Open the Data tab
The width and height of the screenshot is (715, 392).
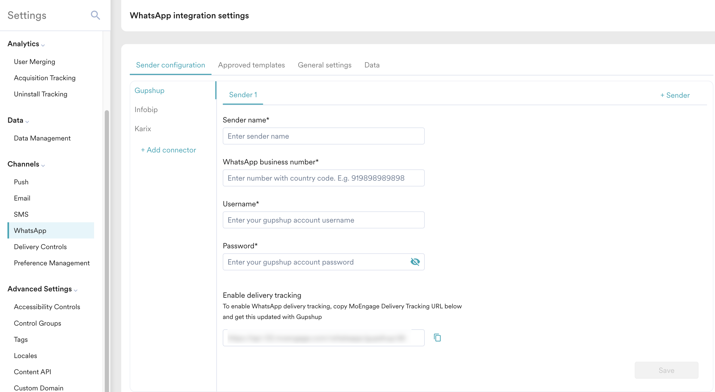tap(372, 65)
